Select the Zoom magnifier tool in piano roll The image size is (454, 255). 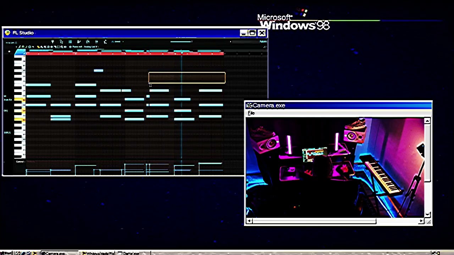[62, 47]
